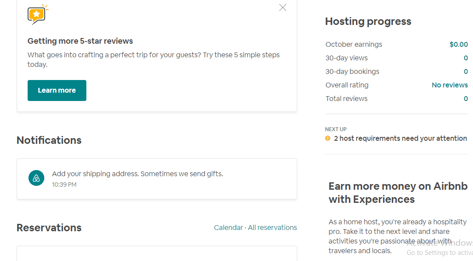Image resolution: width=473 pixels, height=261 pixels.
Task: Open the shipping address notification
Action: (157, 179)
